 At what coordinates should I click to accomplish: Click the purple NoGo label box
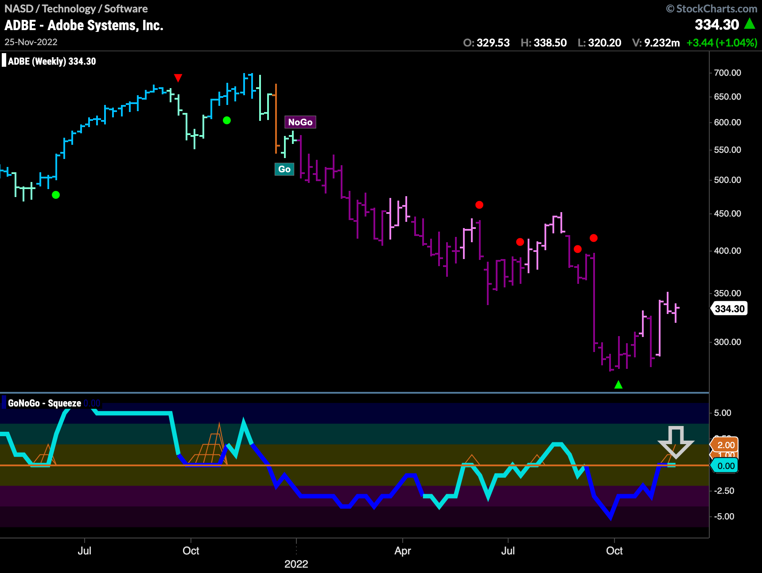[300, 122]
